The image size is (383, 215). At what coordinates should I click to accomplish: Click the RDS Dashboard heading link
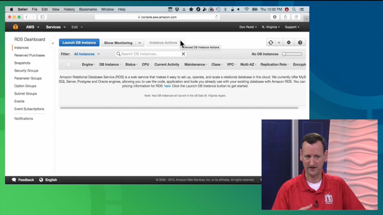(30, 39)
